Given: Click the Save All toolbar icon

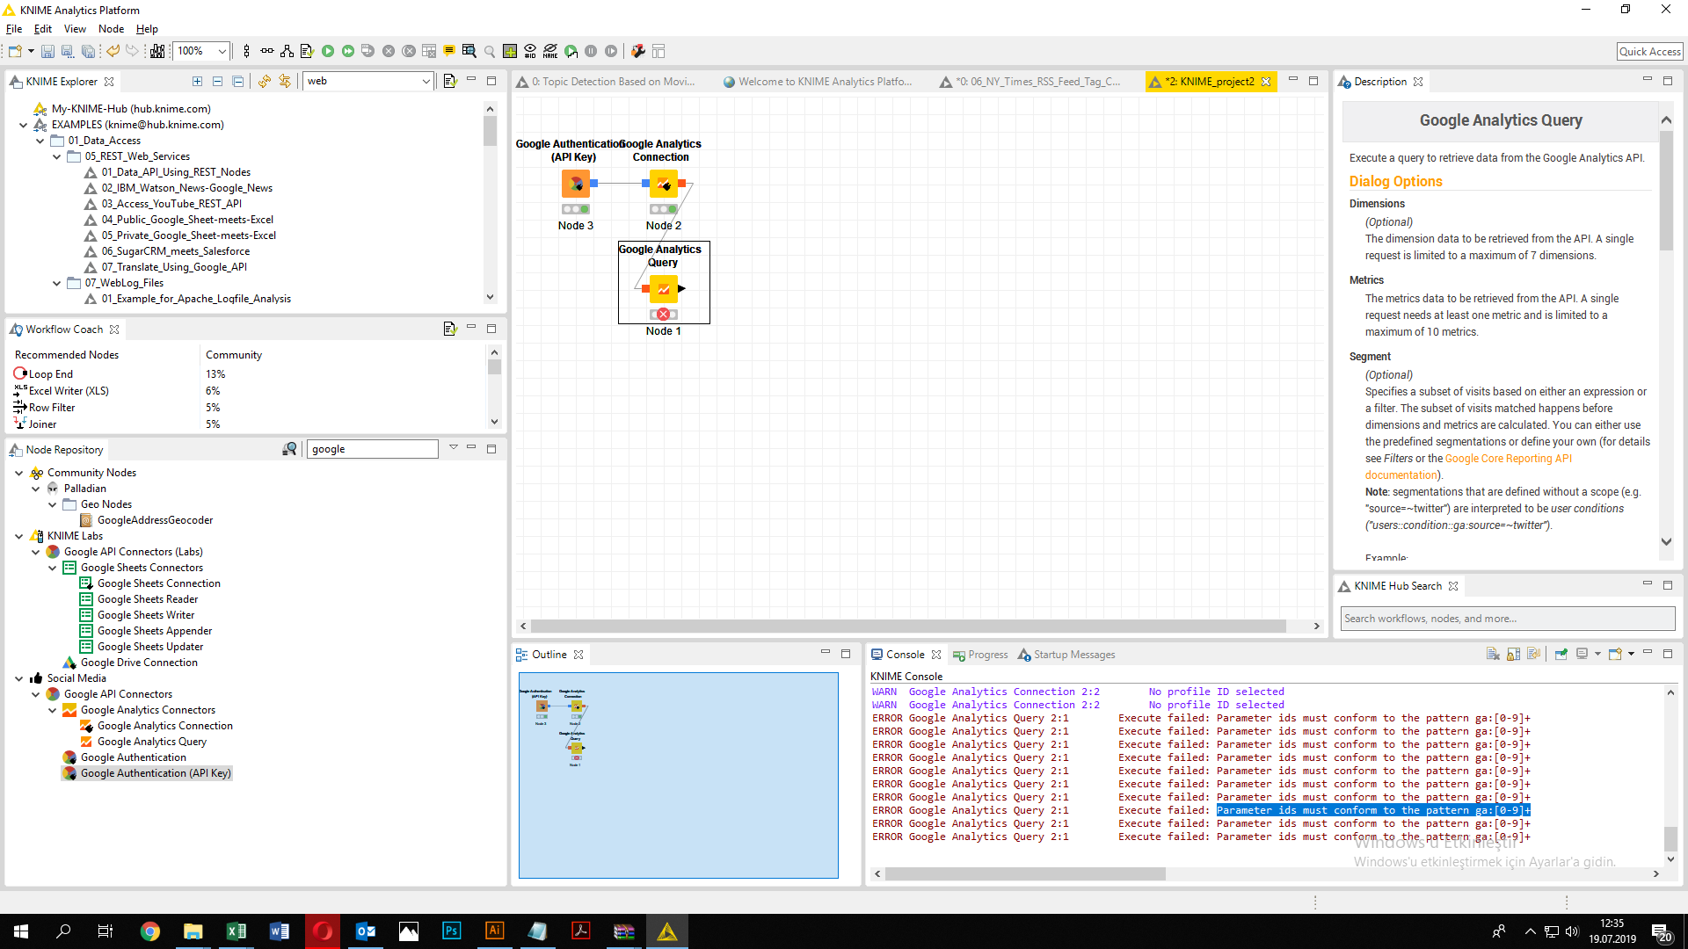Looking at the screenshot, I should [88, 51].
